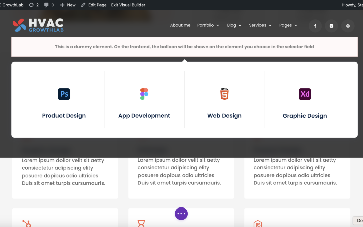
Task: Open the Facebook social icon
Action: [x=315, y=26]
